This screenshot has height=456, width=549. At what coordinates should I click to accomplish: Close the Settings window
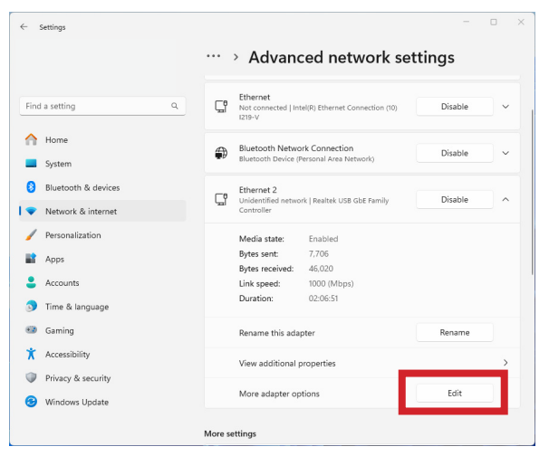(521, 22)
